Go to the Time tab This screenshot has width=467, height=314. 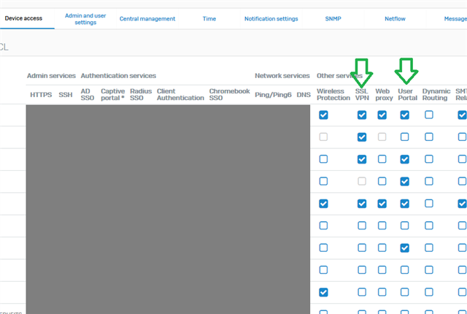click(x=209, y=19)
